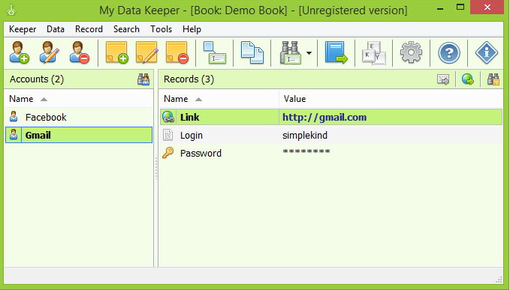This screenshot has height=290, width=510.
Task: Click the Login record document icon
Action: (167, 135)
